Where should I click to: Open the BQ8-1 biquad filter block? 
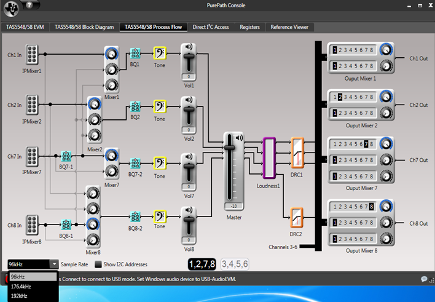tap(66, 225)
